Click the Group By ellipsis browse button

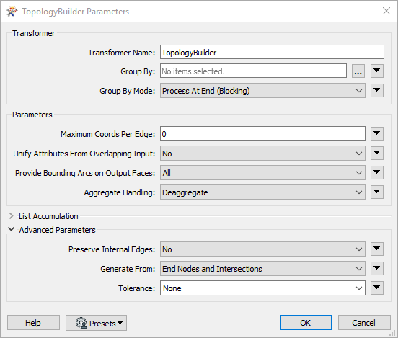(x=358, y=71)
